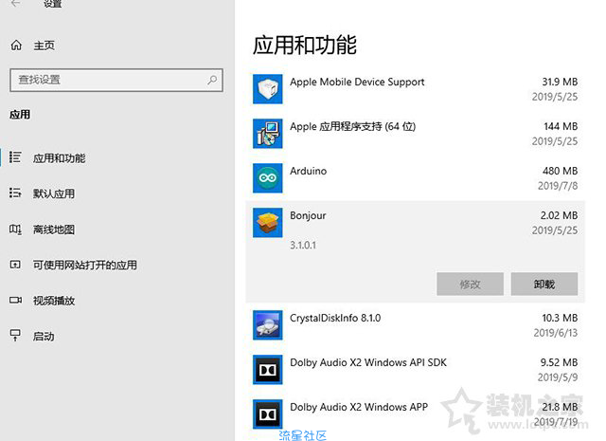Select Dolby Audio X2 Windows API SDK
The height and width of the screenshot is (441, 606).
click(415, 370)
